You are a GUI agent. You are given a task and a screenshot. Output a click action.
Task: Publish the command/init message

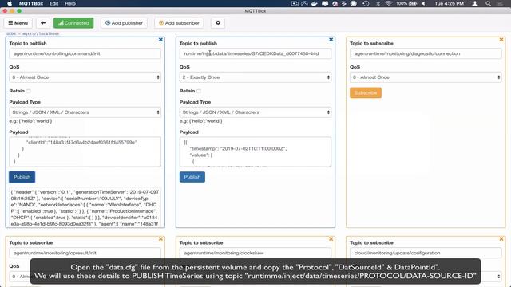point(22,177)
